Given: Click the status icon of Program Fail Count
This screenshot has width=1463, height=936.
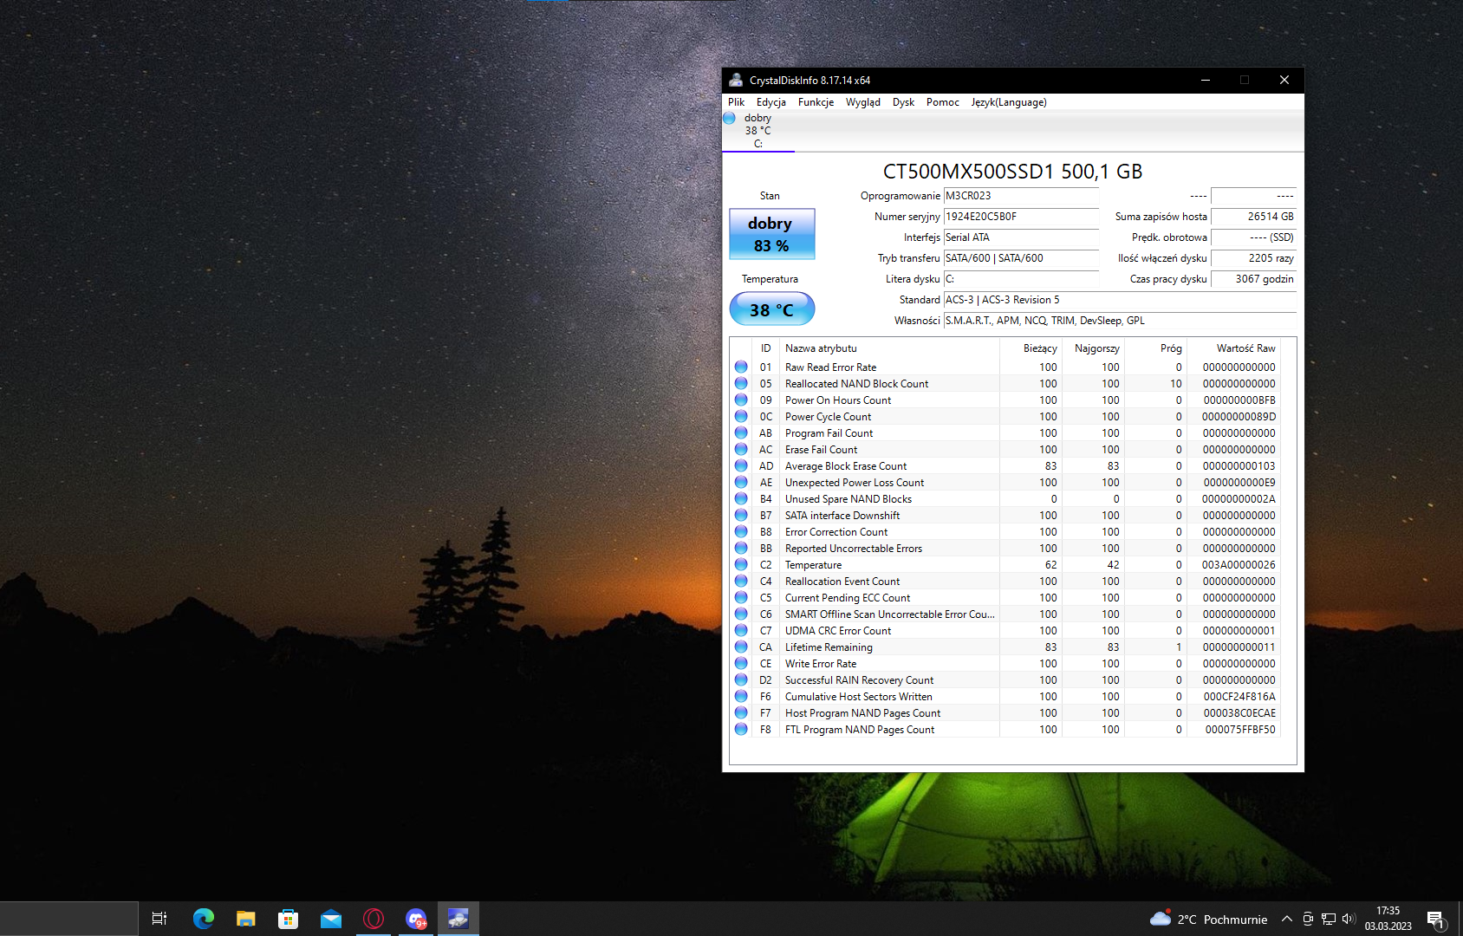Looking at the screenshot, I should click(x=741, y=432).
